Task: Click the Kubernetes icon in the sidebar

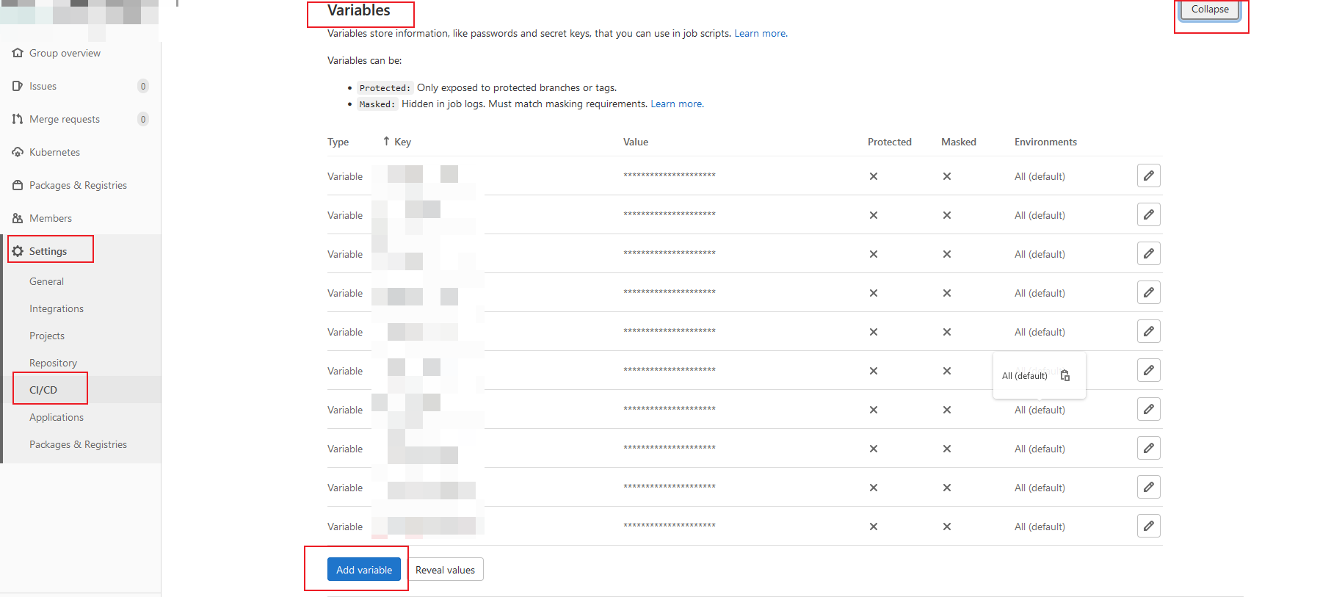Action: tap(18, 152)
